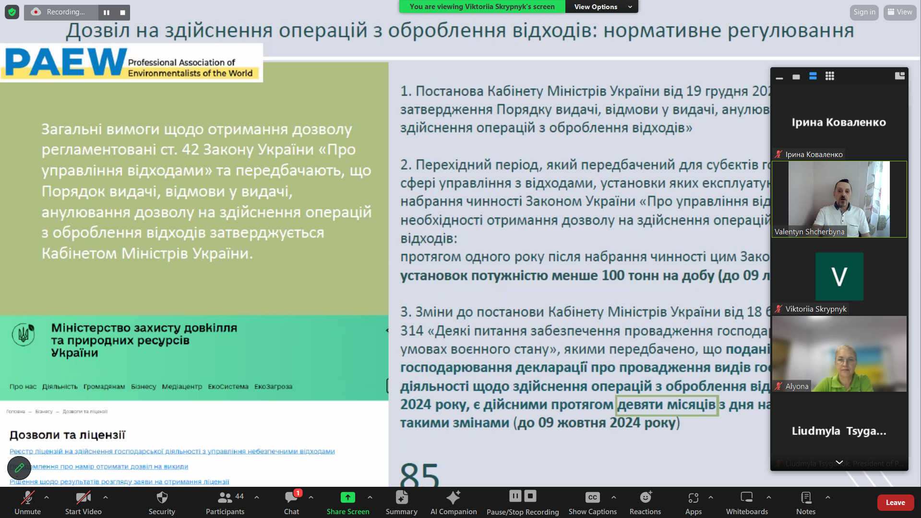Open the View menu at top right
This screenshot has width=921, height=518.
899,12
